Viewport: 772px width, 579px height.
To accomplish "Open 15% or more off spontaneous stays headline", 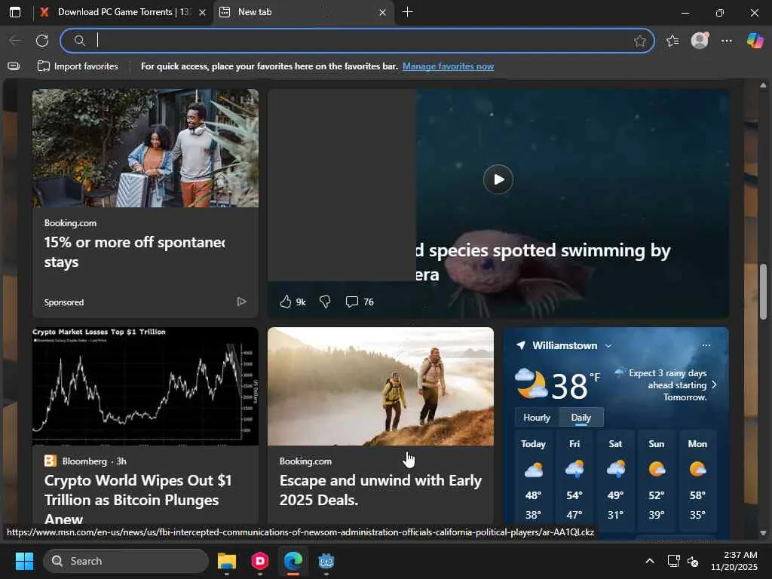I will [134, 252].
